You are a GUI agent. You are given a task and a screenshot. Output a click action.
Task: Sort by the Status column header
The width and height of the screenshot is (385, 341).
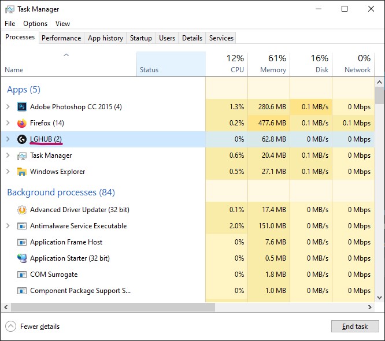pos(171,64)
